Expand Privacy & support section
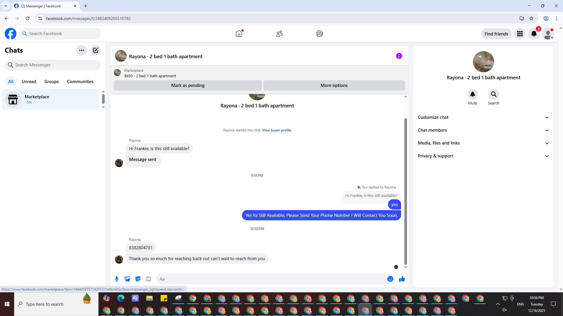The image size is (563, 316). pos(484,156)
